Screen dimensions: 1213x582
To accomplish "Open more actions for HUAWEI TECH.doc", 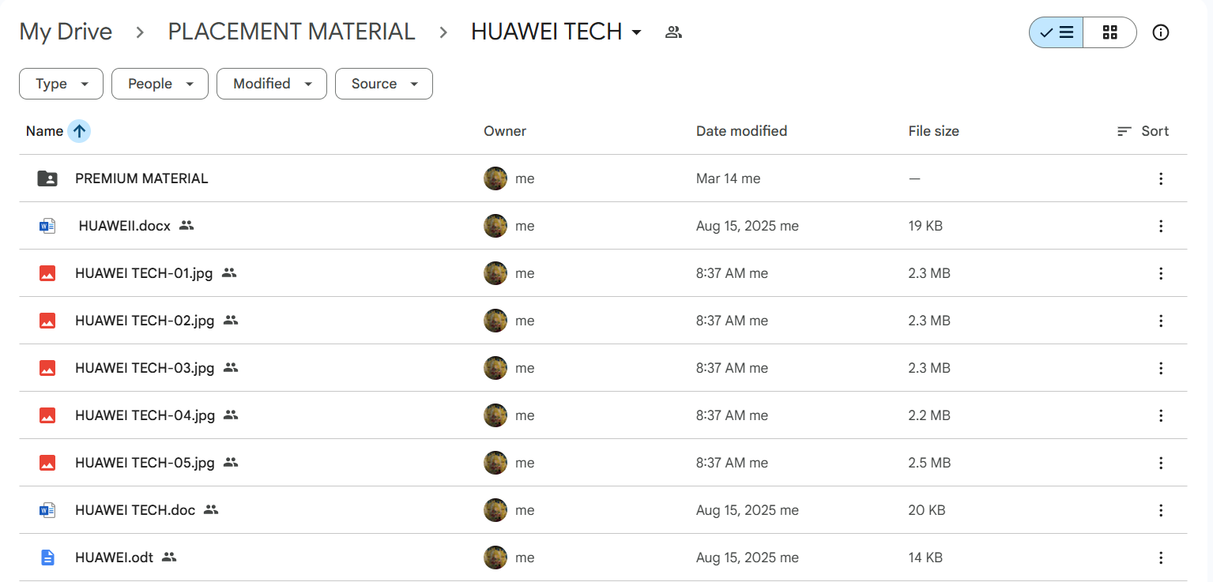I will (1161, 510).
